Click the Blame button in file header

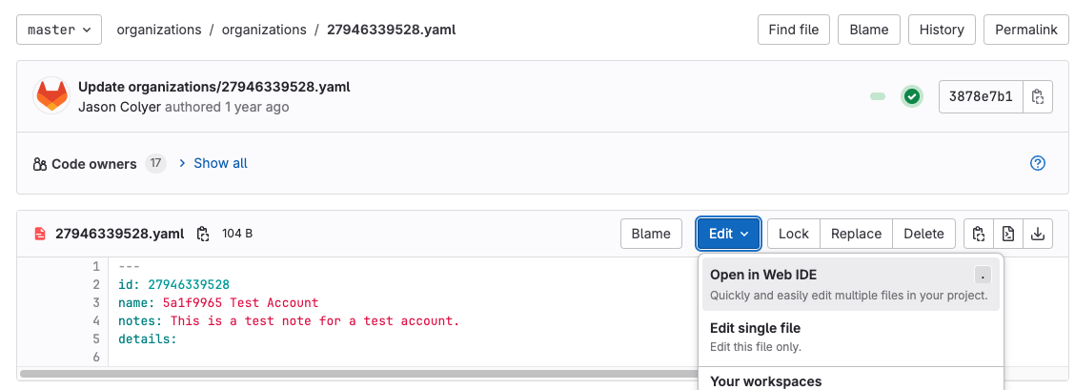[x=651, y=234]
